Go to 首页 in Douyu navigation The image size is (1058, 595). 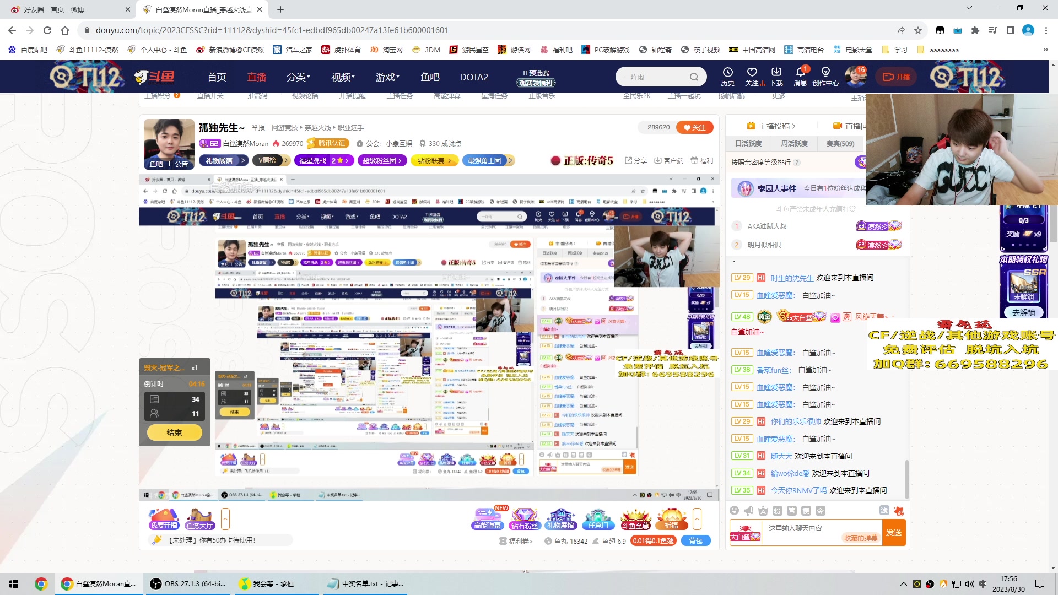coord(217,77)
